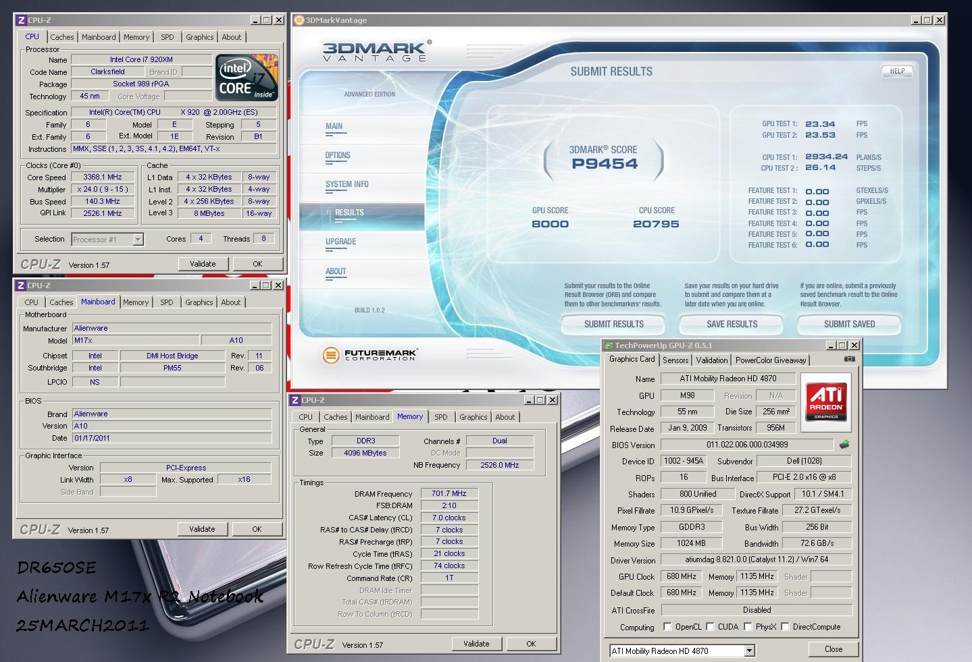Enable the DirectCompute checkbox in GPU-Z
Viewport: 972px width, 662px height.
pyautogui.click(x=786, y=626)
